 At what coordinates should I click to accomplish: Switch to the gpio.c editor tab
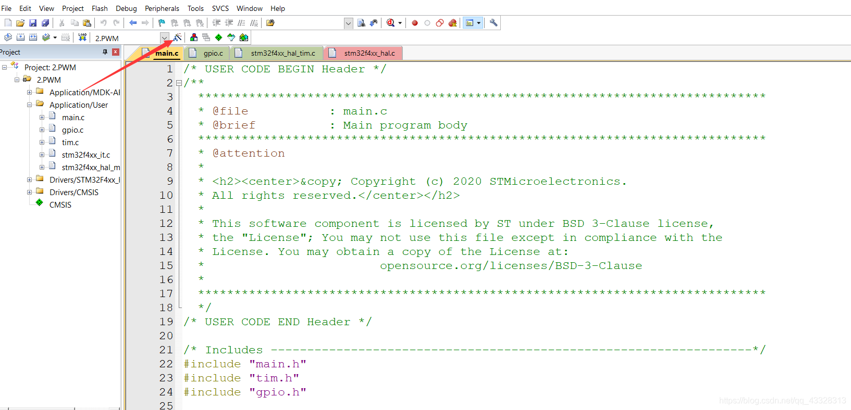(207, 53)
